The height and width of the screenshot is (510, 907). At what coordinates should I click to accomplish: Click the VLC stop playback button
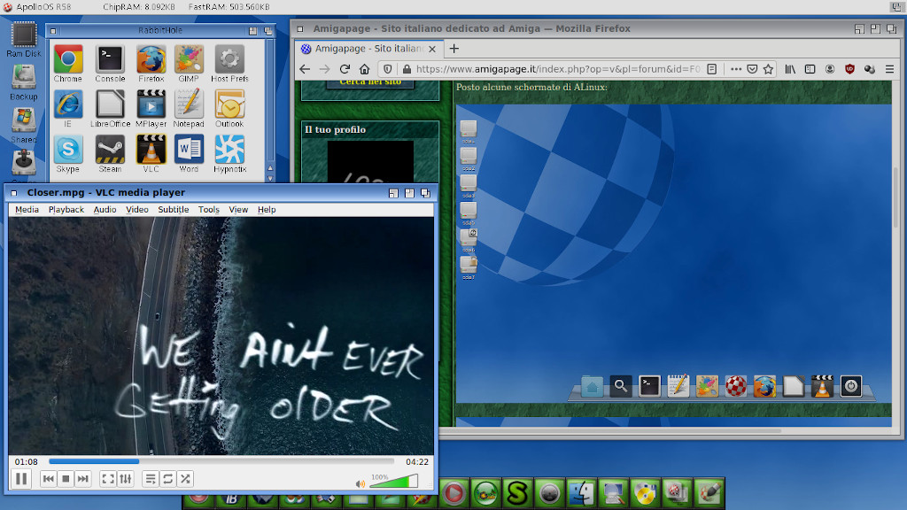(66, 479)
